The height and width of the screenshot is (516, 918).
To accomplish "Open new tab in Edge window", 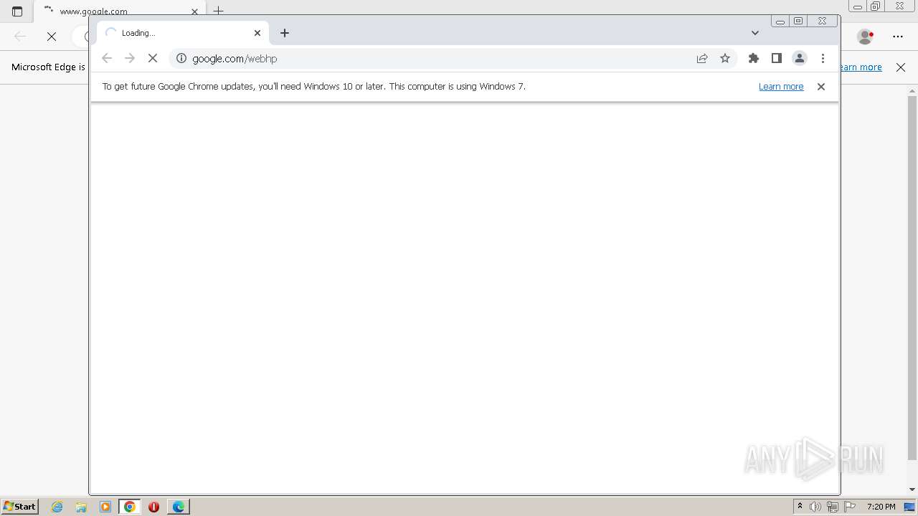I will tap(219, 10).
